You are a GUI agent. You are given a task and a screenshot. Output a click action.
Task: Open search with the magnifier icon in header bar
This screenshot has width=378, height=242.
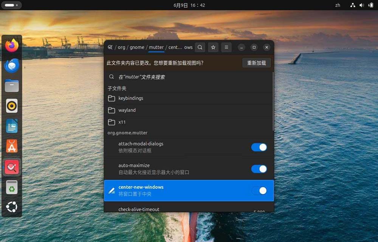200,47
